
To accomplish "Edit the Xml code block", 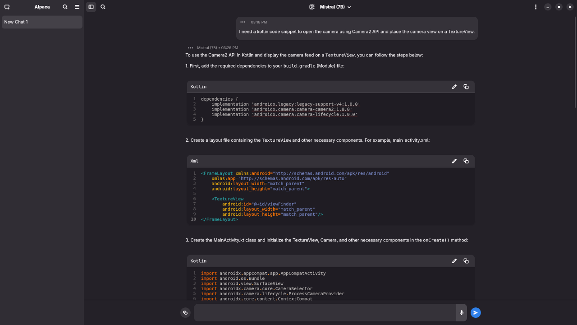I will point(454,161).
